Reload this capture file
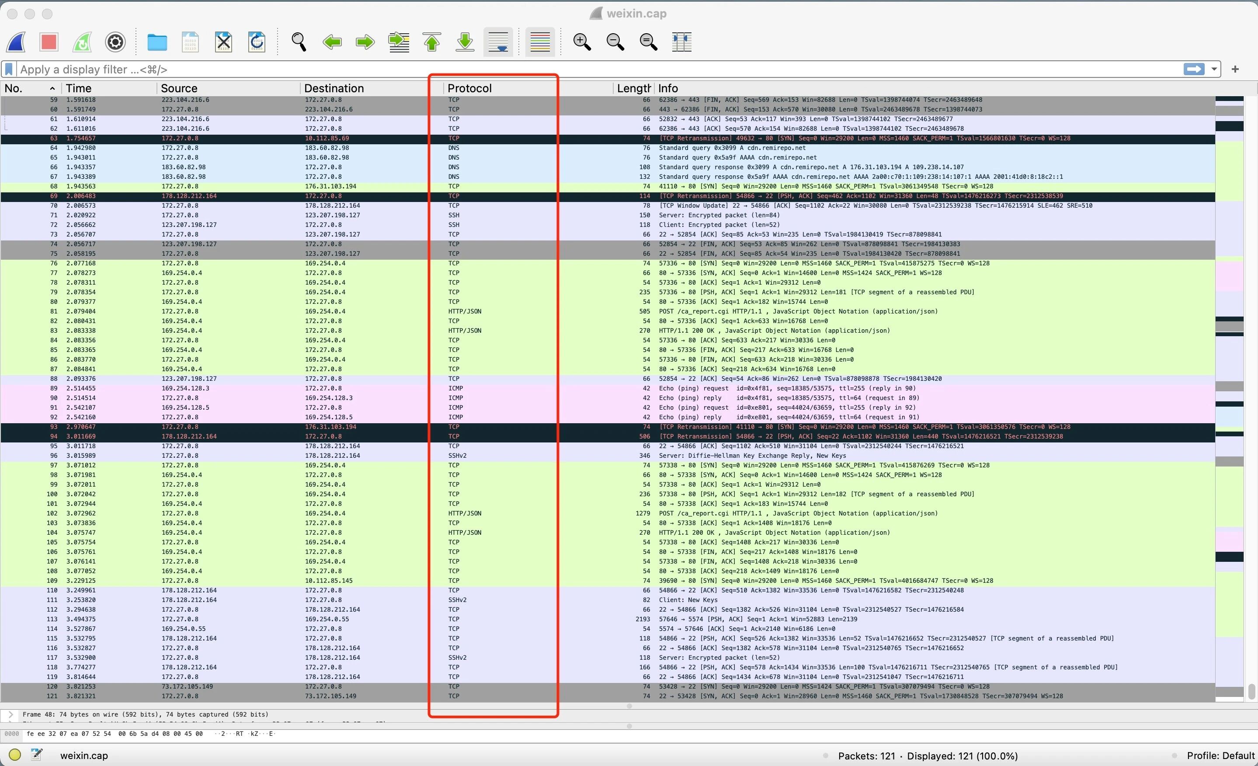This screenshot has width=1258, height=766. pos(257,42)
